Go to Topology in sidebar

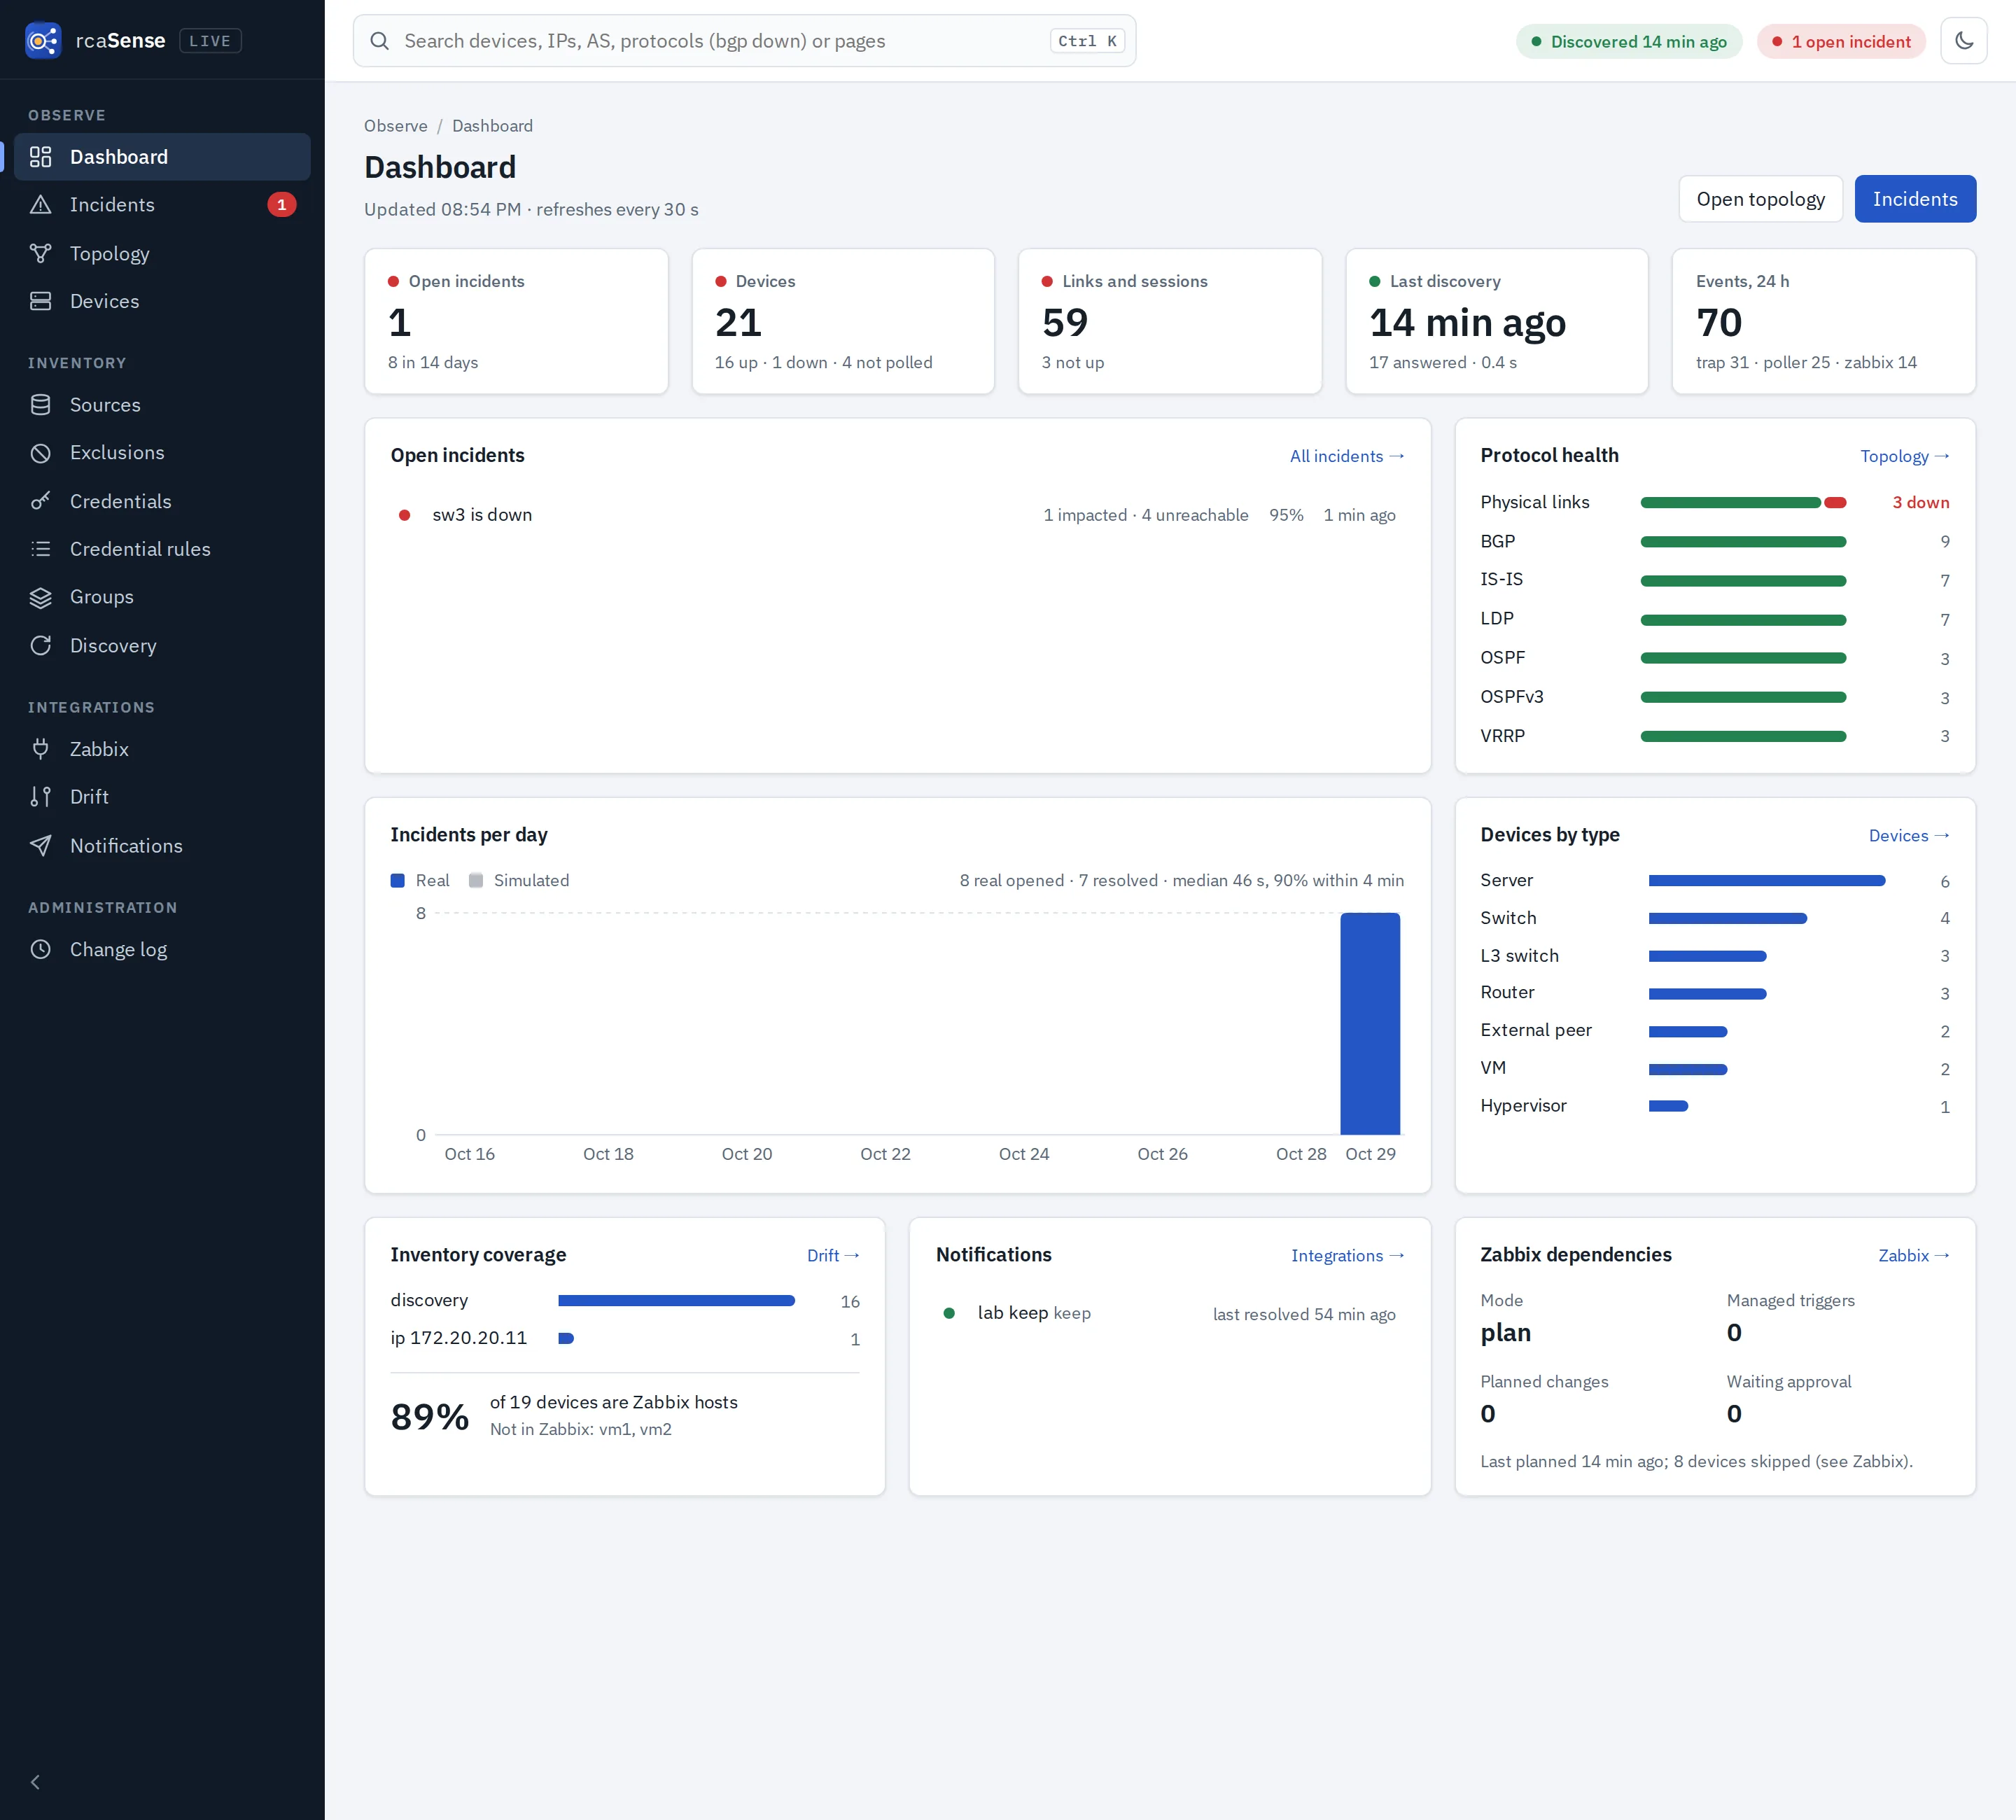tap(162, 254)
